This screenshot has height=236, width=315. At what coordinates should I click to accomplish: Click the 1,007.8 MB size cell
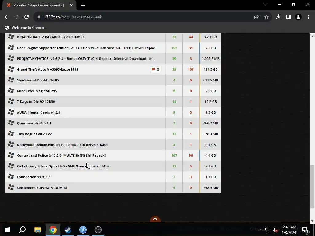point(210,59)
